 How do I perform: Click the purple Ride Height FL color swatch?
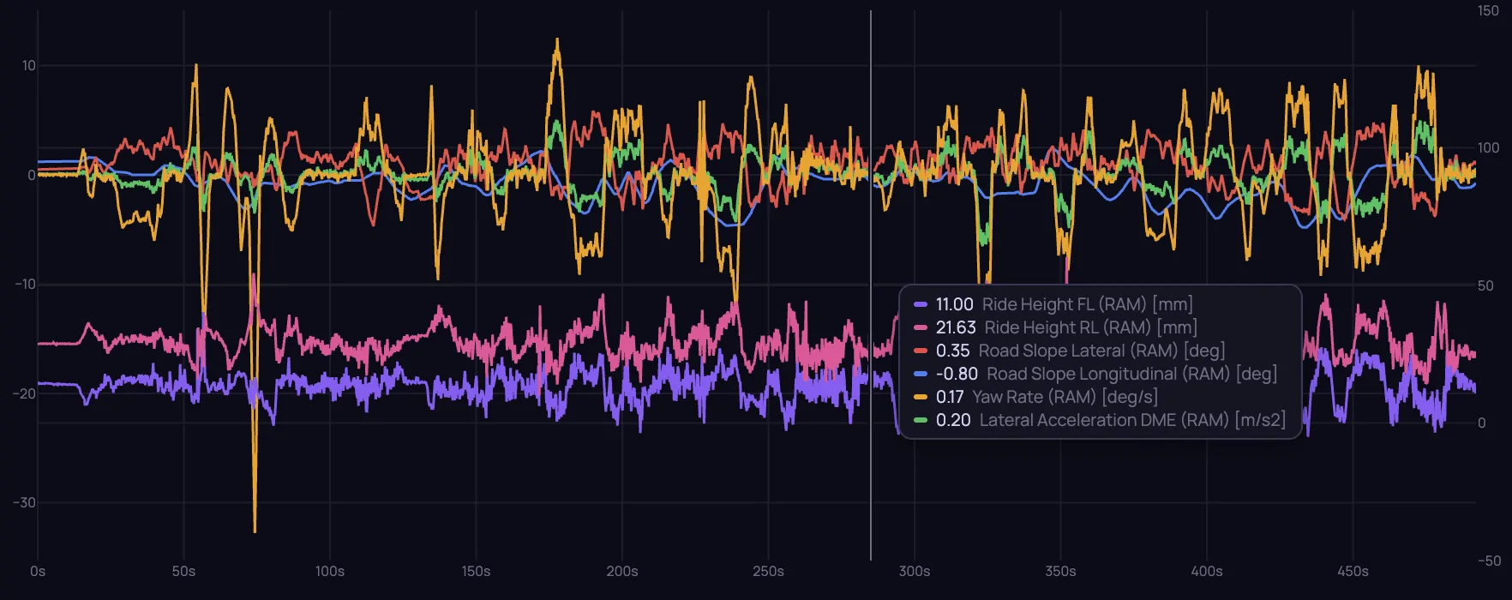[x=921, y=304]
